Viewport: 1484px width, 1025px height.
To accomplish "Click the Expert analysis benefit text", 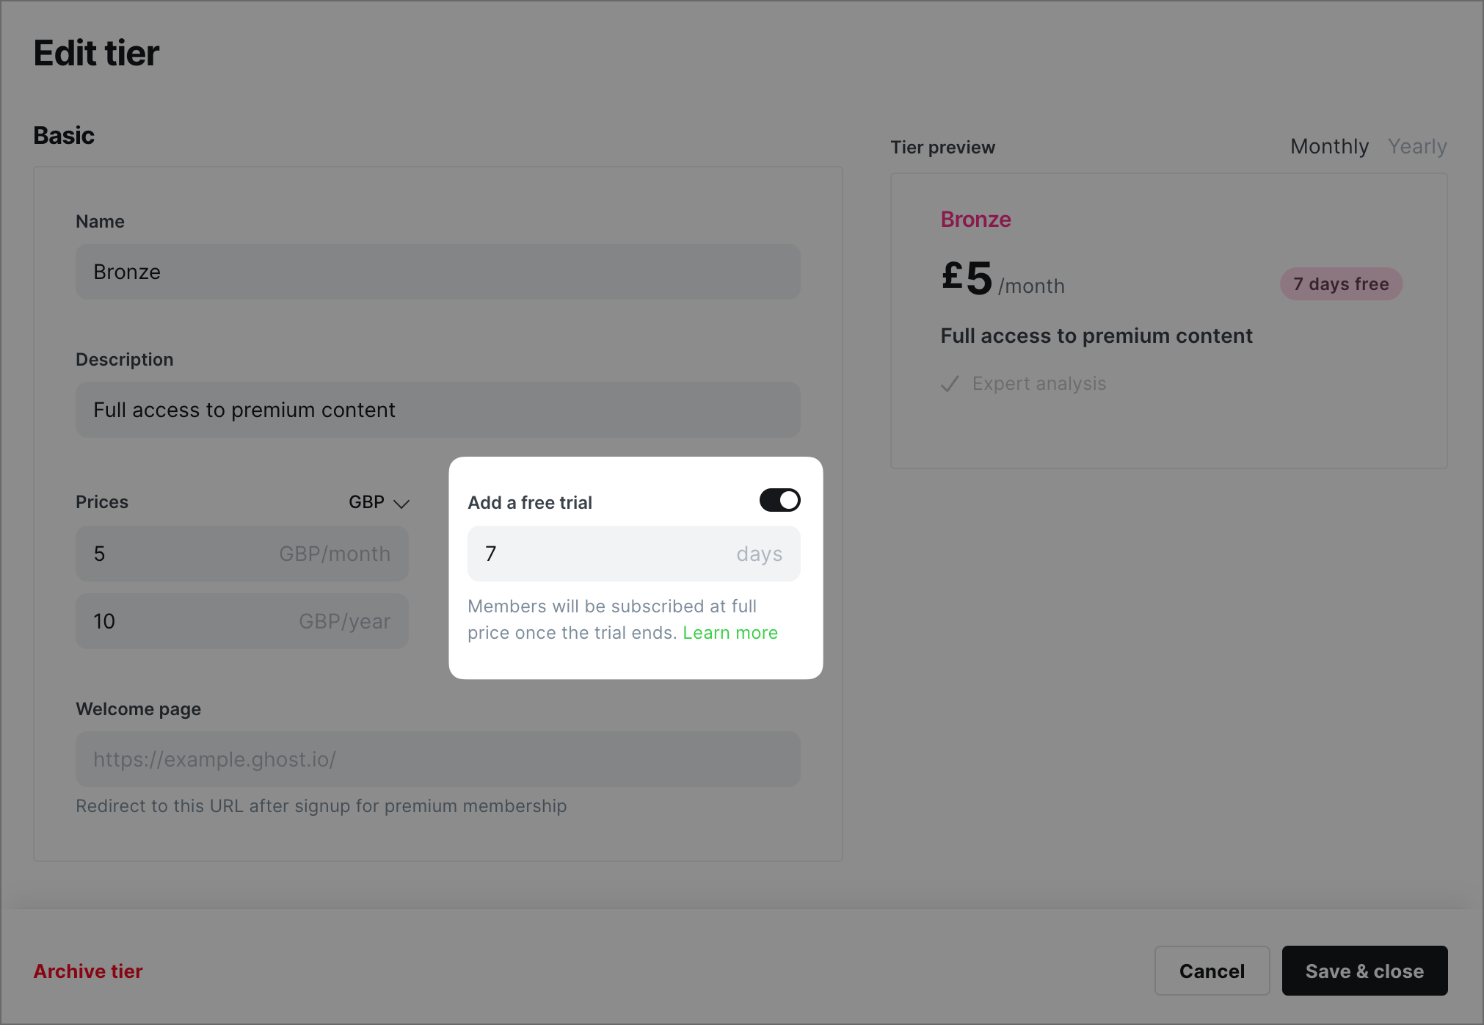I will 1039,384.
